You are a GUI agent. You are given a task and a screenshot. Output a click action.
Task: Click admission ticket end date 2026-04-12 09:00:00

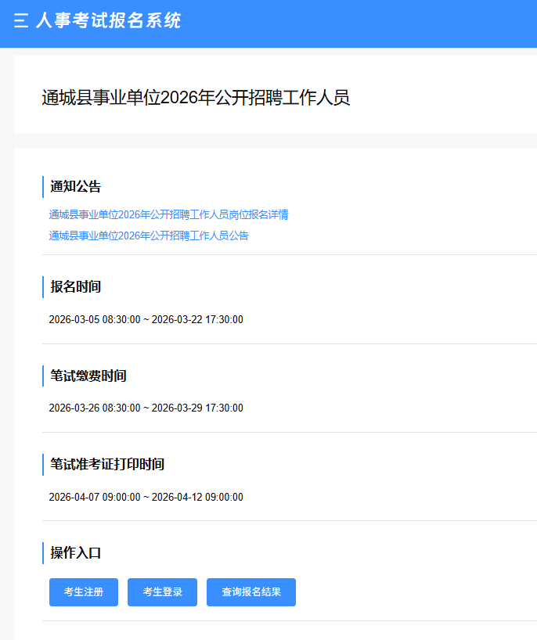(x=197, y=498)
